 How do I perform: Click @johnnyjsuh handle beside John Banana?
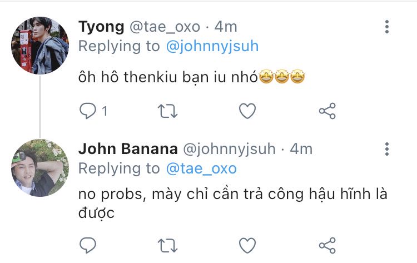[229, 150]
